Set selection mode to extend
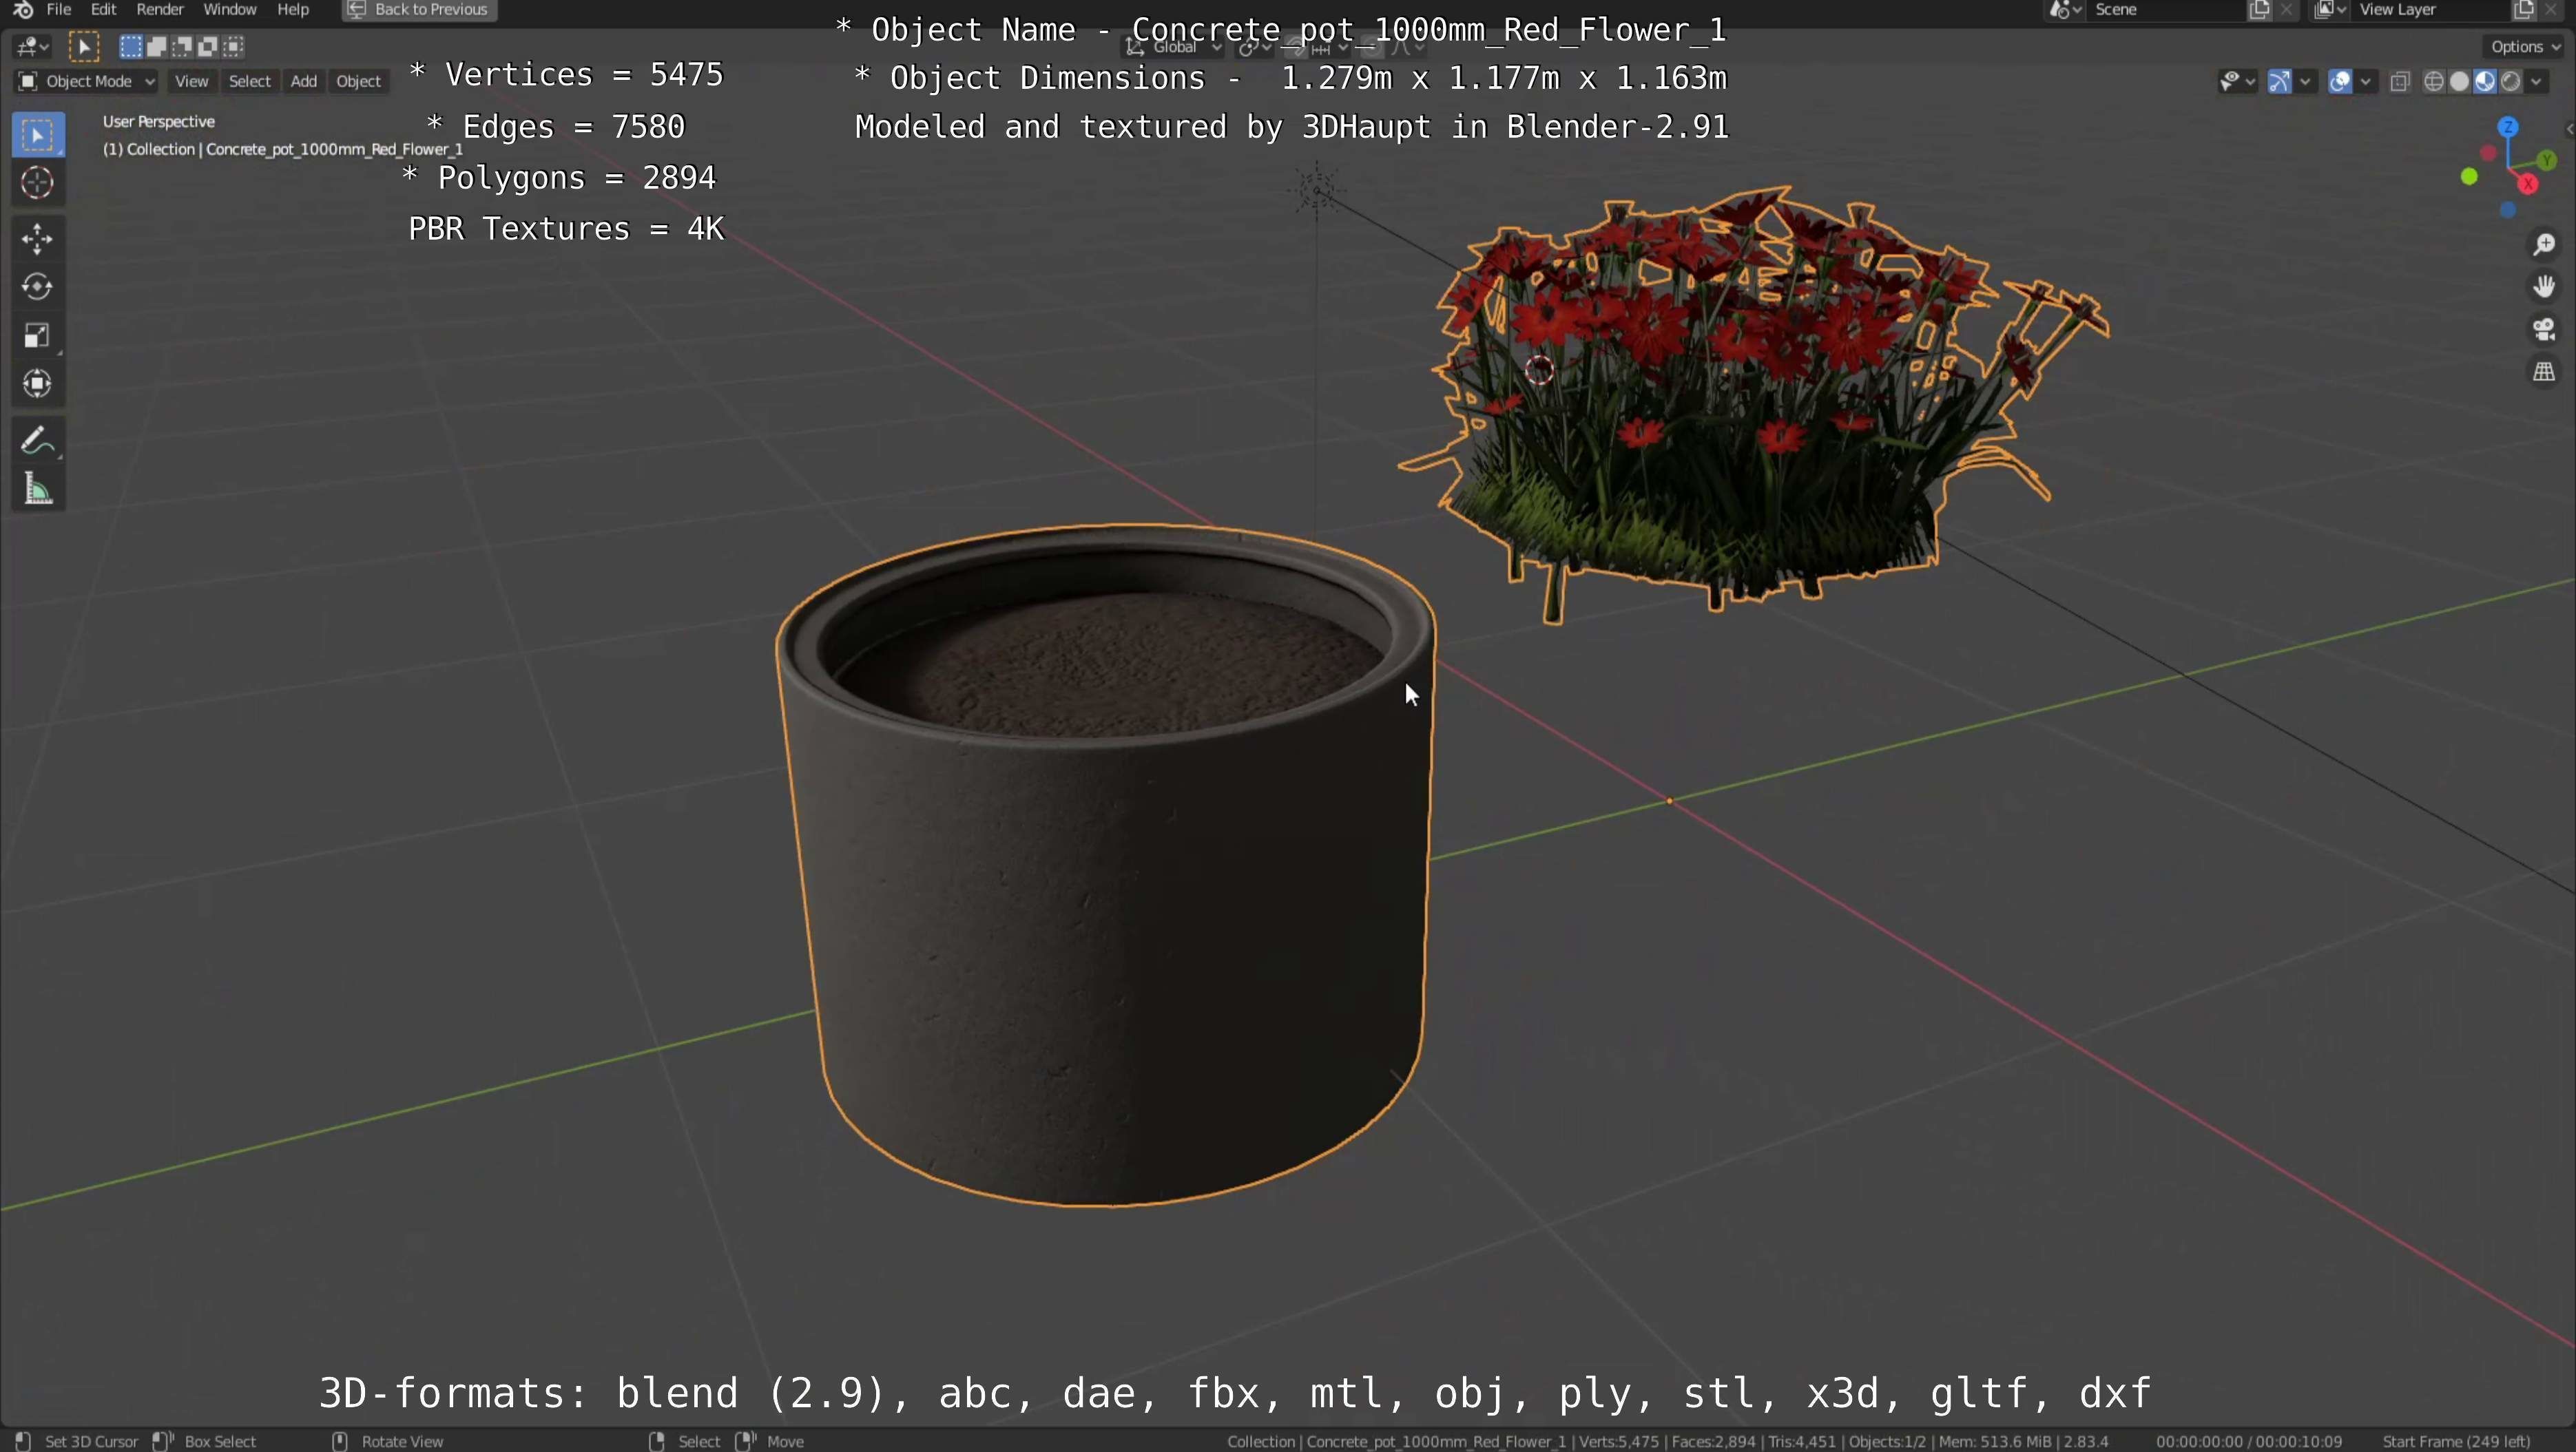 coord(156,46)
